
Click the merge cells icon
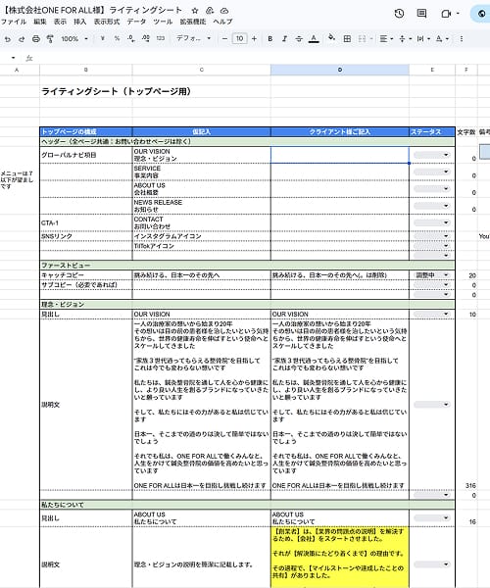point(362,38)
